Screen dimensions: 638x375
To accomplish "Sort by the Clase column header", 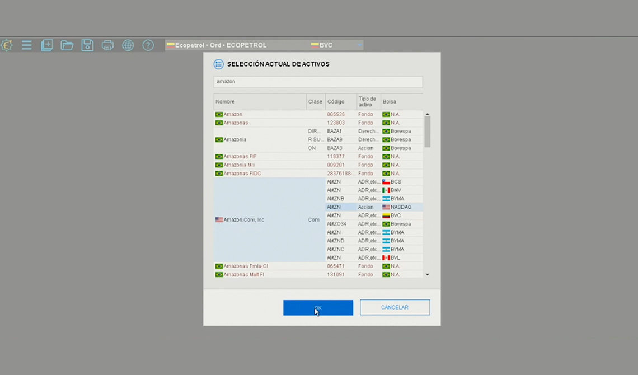I will pos(316,102).
